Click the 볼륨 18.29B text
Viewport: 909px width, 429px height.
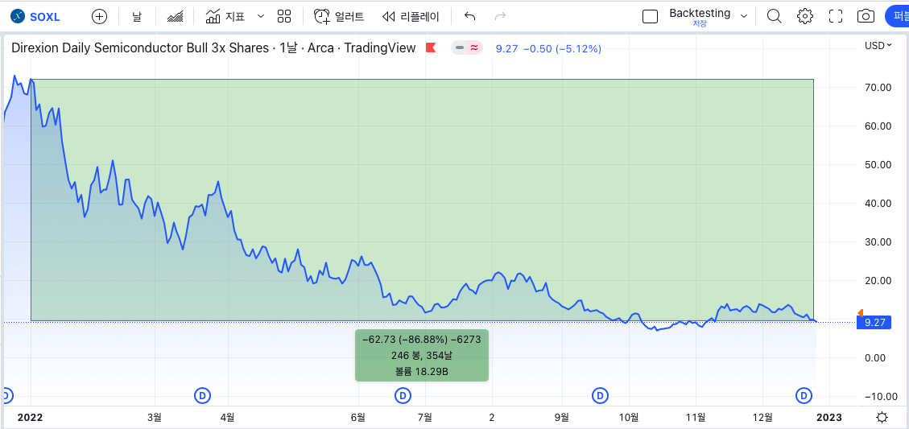coord(421,370)
